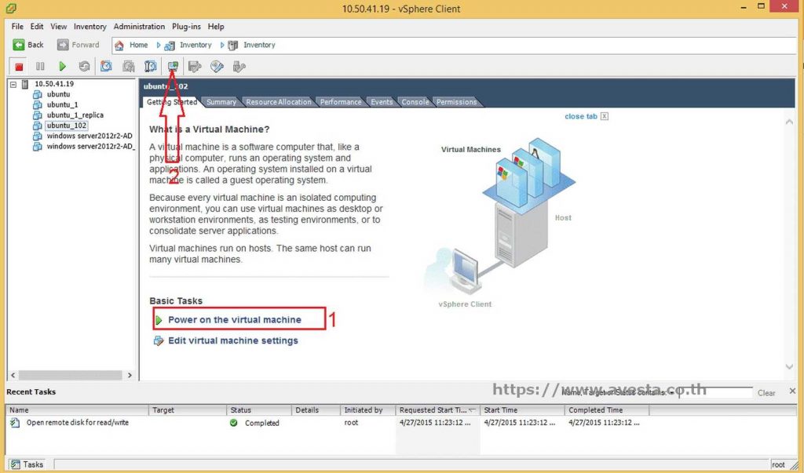Open Snapshot Manager toolbar icon

(x=150, y=66)
